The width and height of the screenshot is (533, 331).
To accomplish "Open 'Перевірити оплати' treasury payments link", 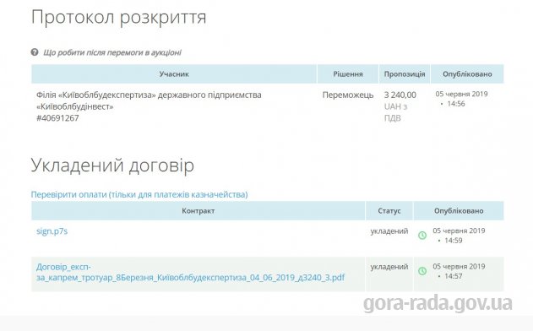I will click(x=139, y=194).
